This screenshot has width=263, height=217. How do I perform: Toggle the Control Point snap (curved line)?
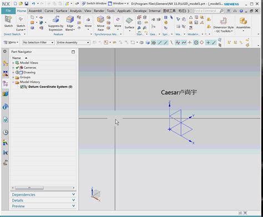point(172,43)
